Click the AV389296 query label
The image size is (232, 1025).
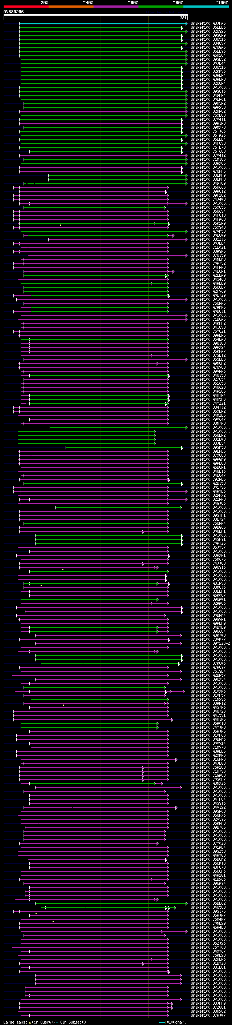coord(13,12)
